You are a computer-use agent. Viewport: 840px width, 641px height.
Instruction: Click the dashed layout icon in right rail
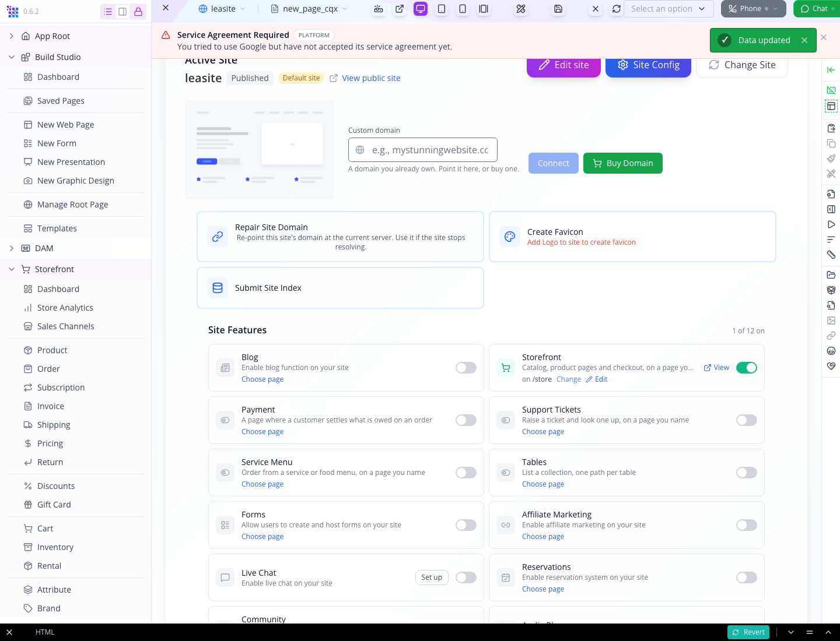831,106
